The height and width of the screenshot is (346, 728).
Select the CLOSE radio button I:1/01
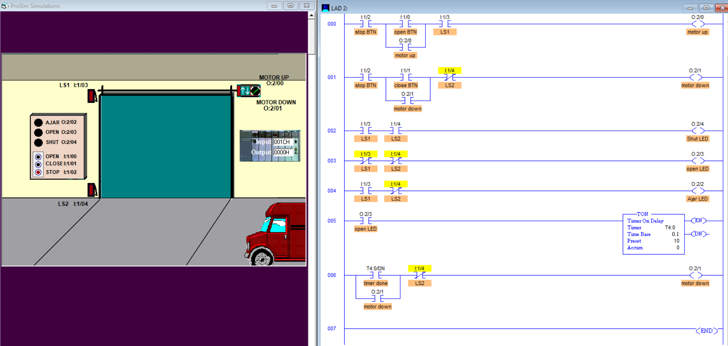click(38, 164)
